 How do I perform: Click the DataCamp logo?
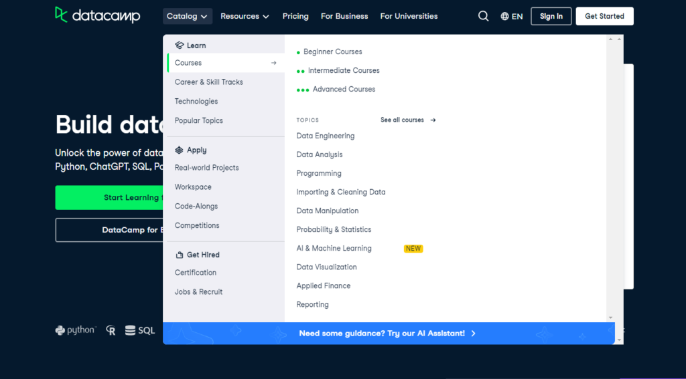click(x=98, y=16)
